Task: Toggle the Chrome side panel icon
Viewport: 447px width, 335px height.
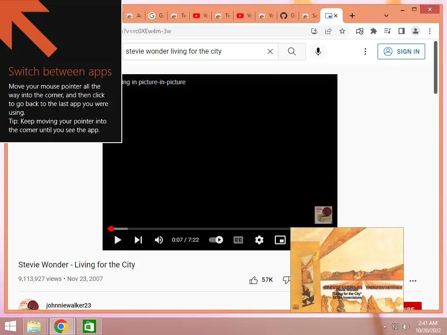Action: 402,31
